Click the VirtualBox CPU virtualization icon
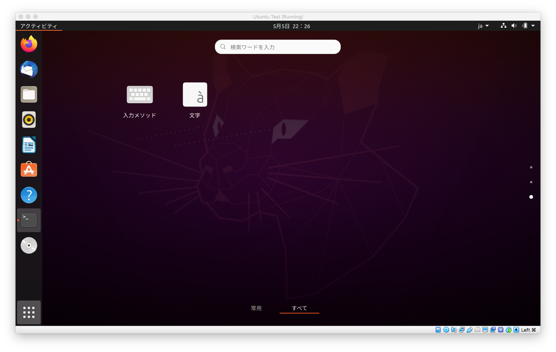 [501, 330]
